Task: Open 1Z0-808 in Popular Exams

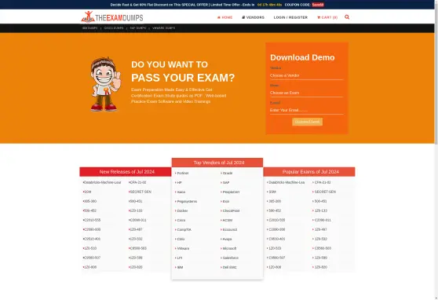Action: tap(275, 267)
